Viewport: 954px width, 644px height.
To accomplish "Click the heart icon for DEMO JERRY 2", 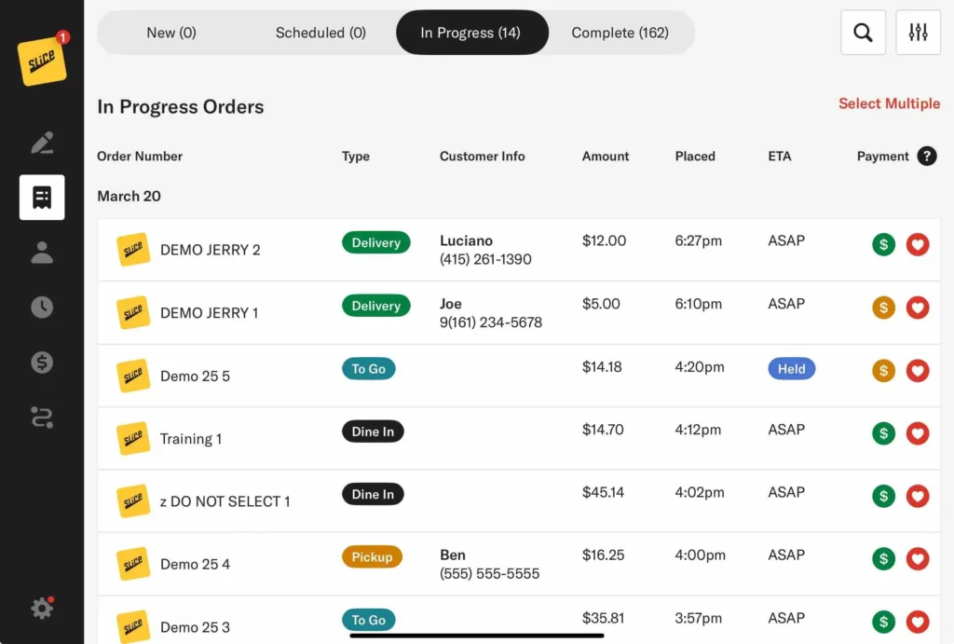I will tap(918, 245).
